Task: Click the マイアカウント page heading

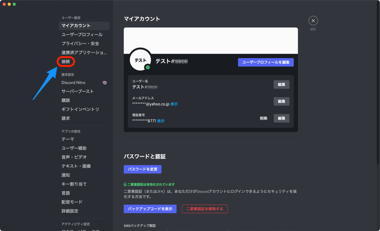Action: (142, 19)
